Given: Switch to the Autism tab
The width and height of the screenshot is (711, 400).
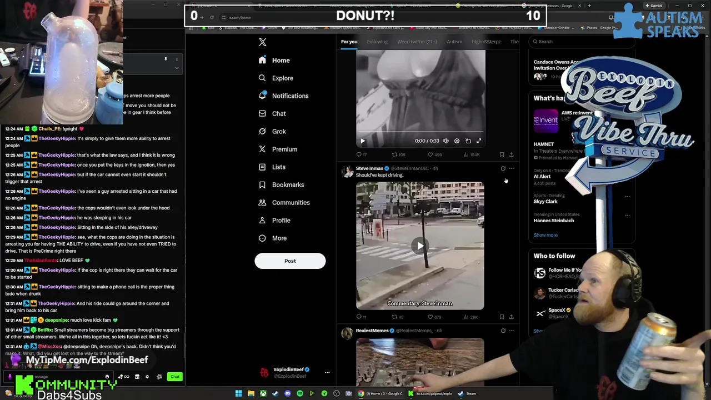Looking at the screenshot, I should coord(454,42).
